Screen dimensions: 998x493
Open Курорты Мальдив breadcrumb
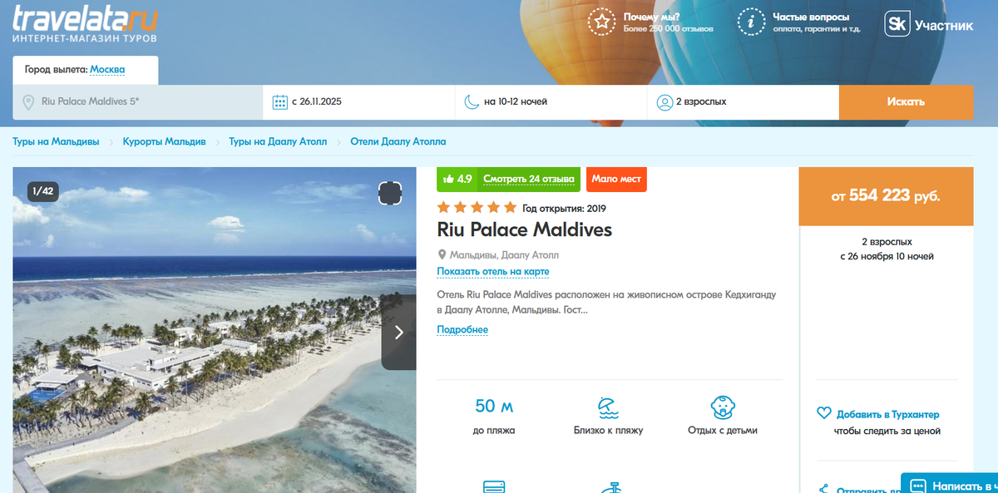(164, 141)
